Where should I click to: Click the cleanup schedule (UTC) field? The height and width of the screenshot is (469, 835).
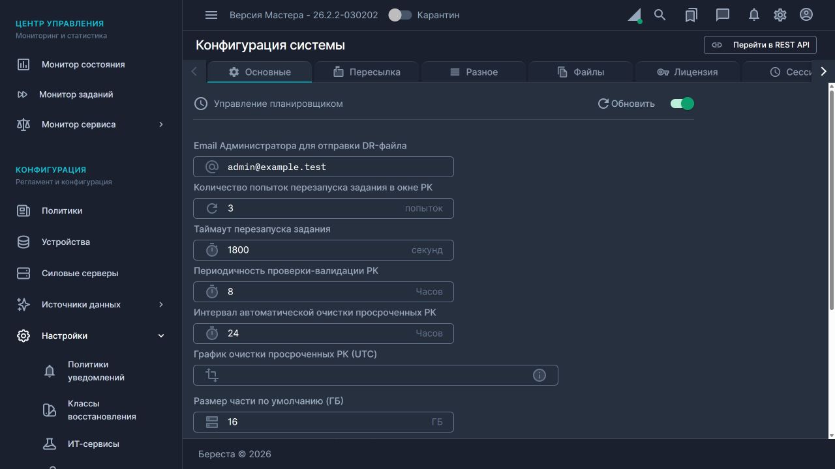pyautogui.click(x=376, y=375)
